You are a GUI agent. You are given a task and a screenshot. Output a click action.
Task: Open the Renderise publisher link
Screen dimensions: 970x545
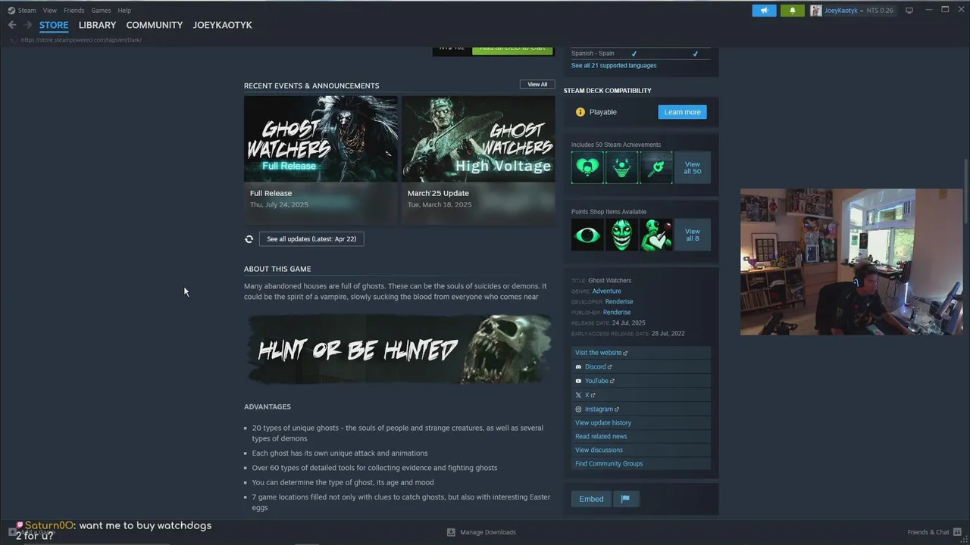coord(617,312)
